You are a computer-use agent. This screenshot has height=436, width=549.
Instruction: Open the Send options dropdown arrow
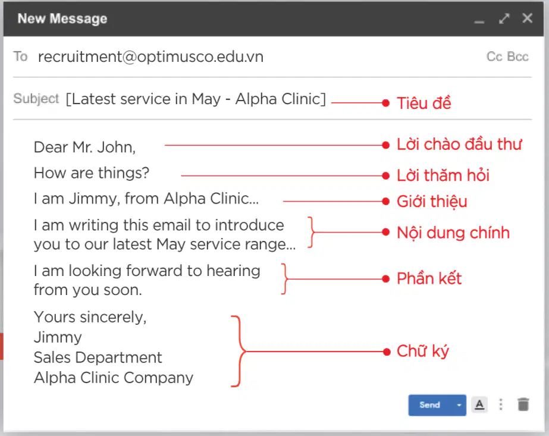click(x=459, y=405)
